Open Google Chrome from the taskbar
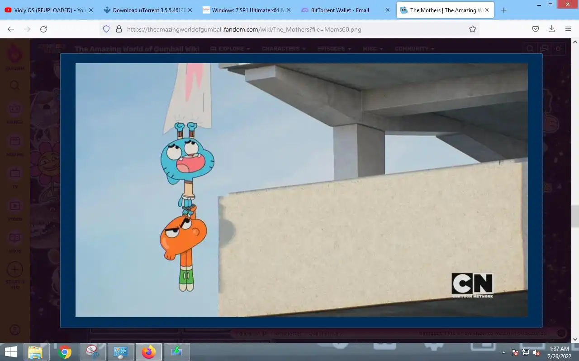Viewport: 579px width, 361px height. tap(64, 352)
